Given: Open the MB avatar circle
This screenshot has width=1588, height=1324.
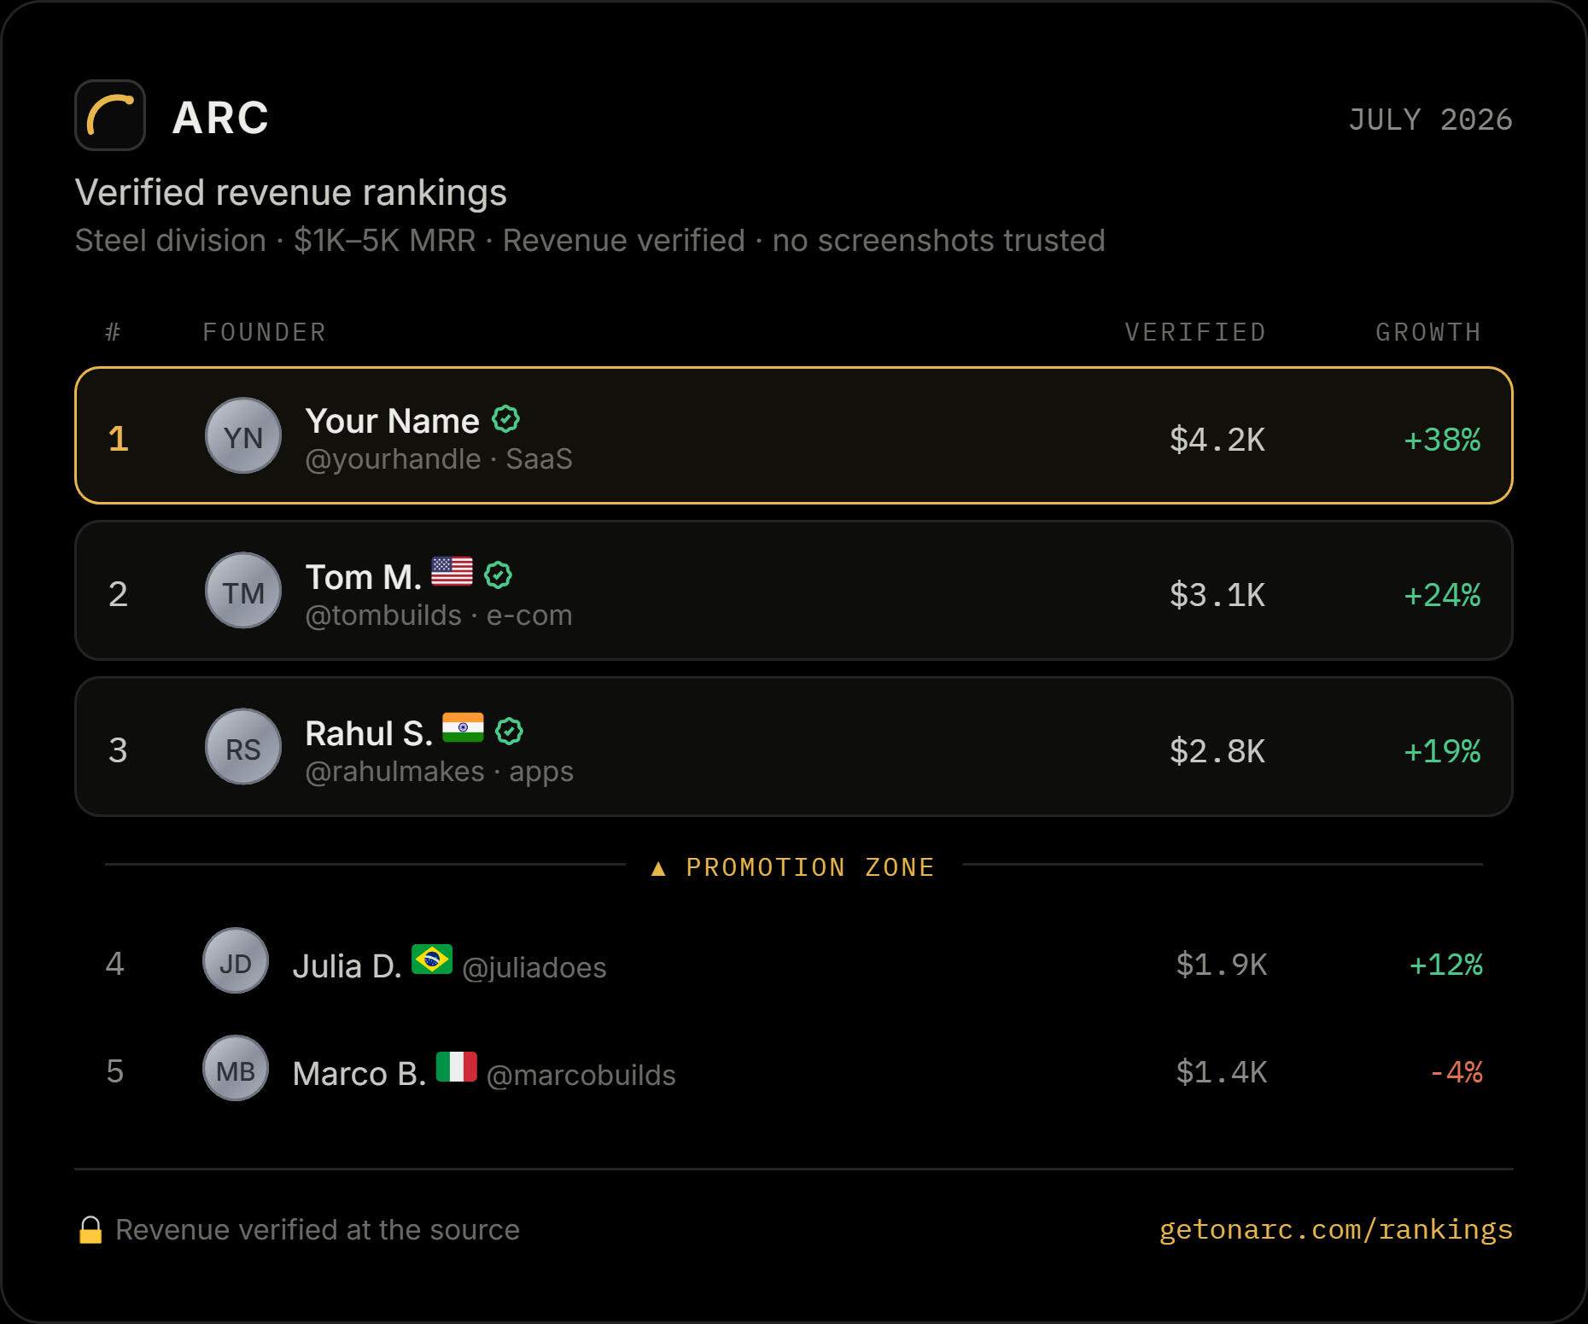Looking at the screenshot, I should (236, 1068).
